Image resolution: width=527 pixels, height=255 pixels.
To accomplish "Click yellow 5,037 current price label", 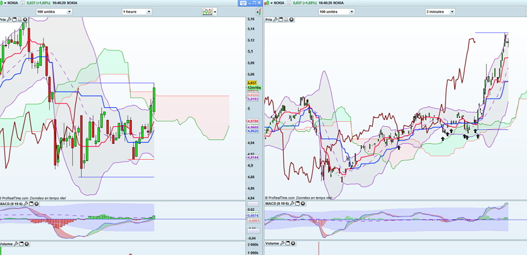I will click(x=251, y=83).
